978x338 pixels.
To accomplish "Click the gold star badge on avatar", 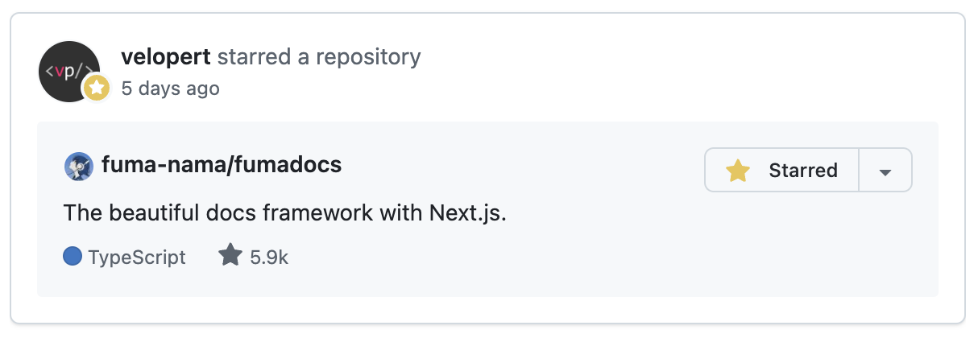I will coord(97,89).
